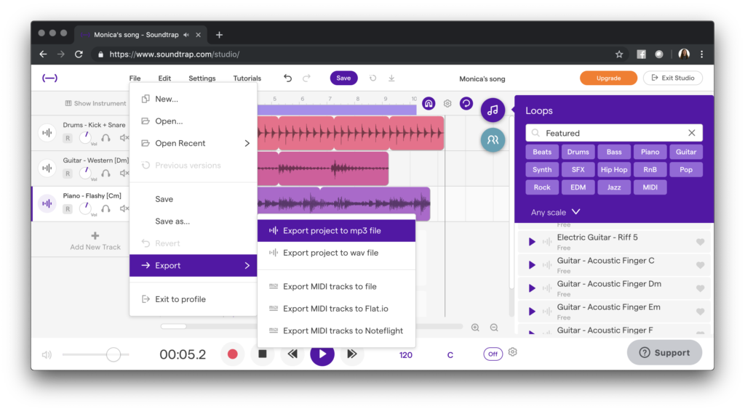Expand the Any scale dropdown

(x=556, y=212)
